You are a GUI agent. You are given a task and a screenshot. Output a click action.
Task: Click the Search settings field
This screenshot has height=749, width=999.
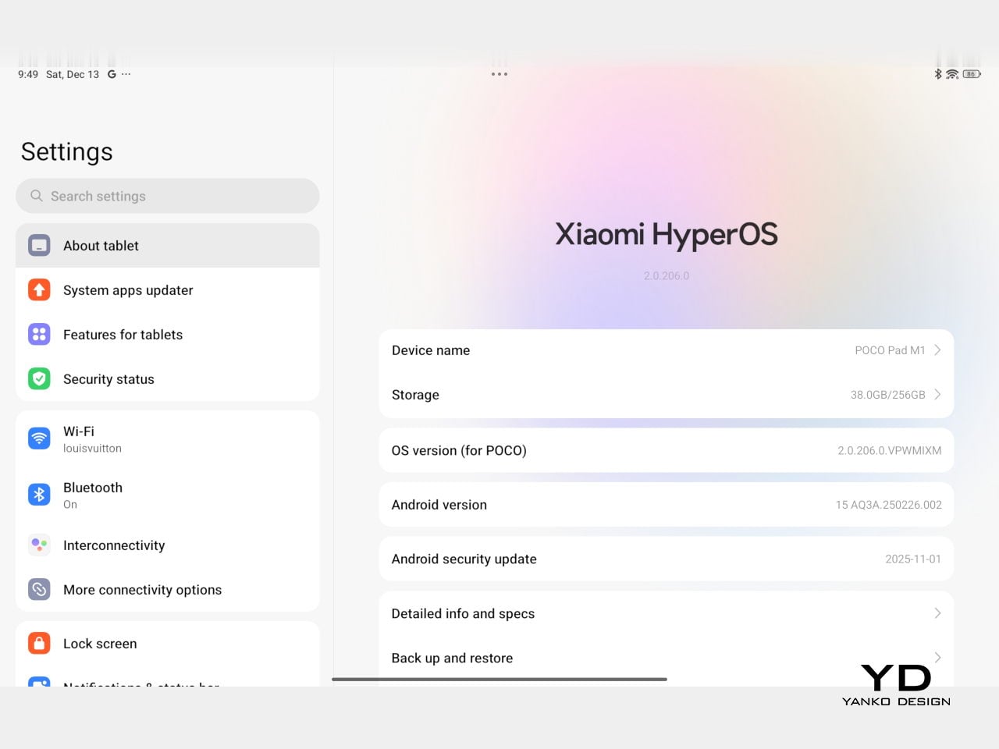[x=168, y=196]
